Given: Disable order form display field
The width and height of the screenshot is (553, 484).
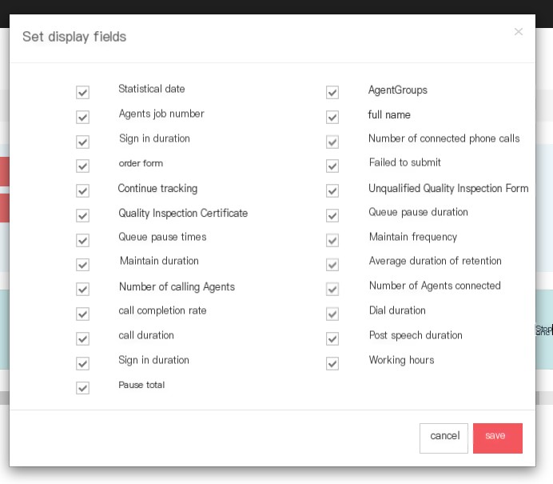Looking at the screenshot, I should [82, 166].
